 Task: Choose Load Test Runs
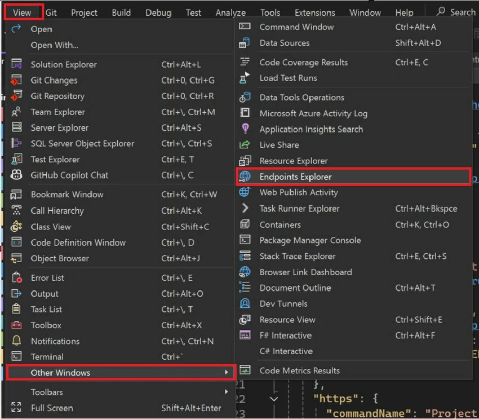[353, 78]
